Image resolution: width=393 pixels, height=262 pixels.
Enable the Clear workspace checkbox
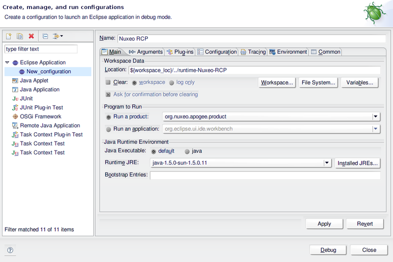tap(108, 83)
